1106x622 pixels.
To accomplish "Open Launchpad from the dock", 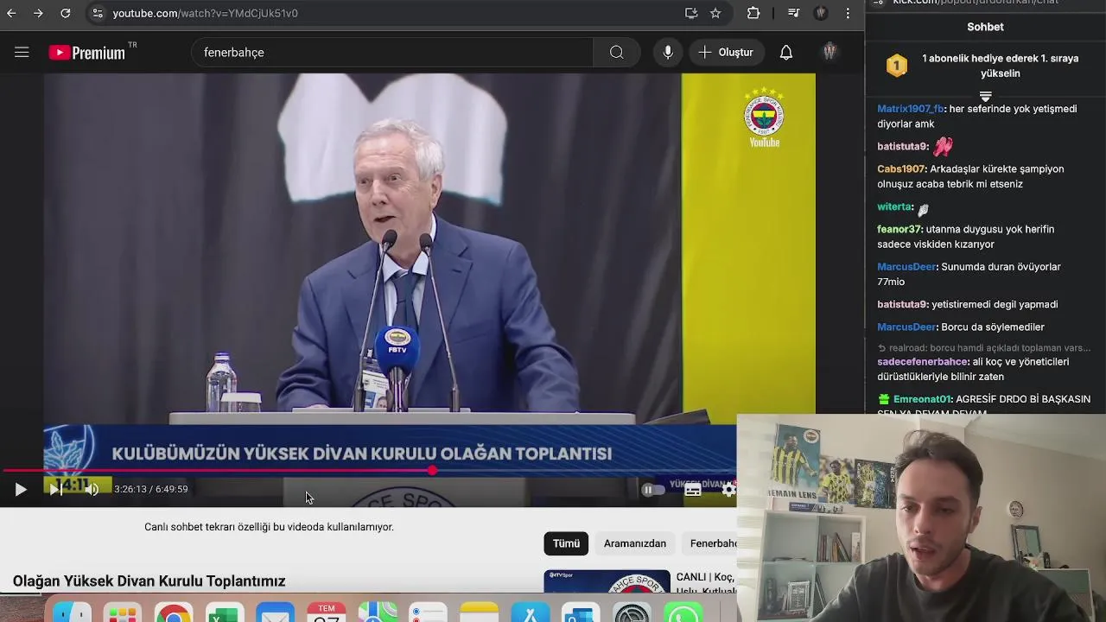I will (x=123, y=612).
